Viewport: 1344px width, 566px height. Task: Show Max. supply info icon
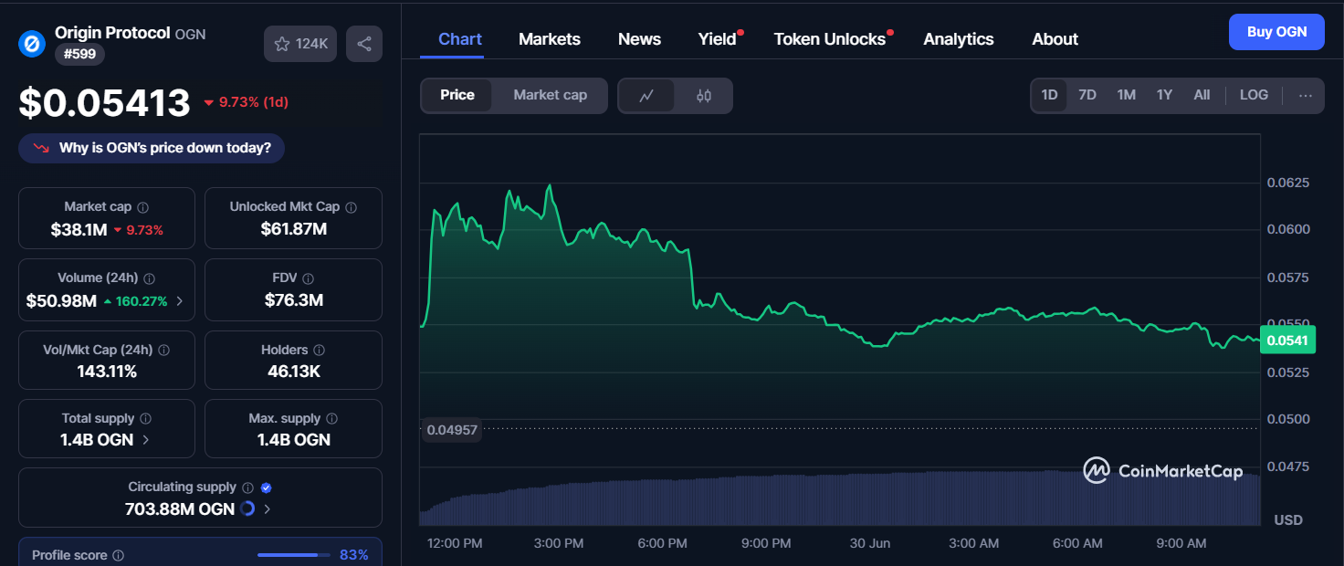point(332,418)
